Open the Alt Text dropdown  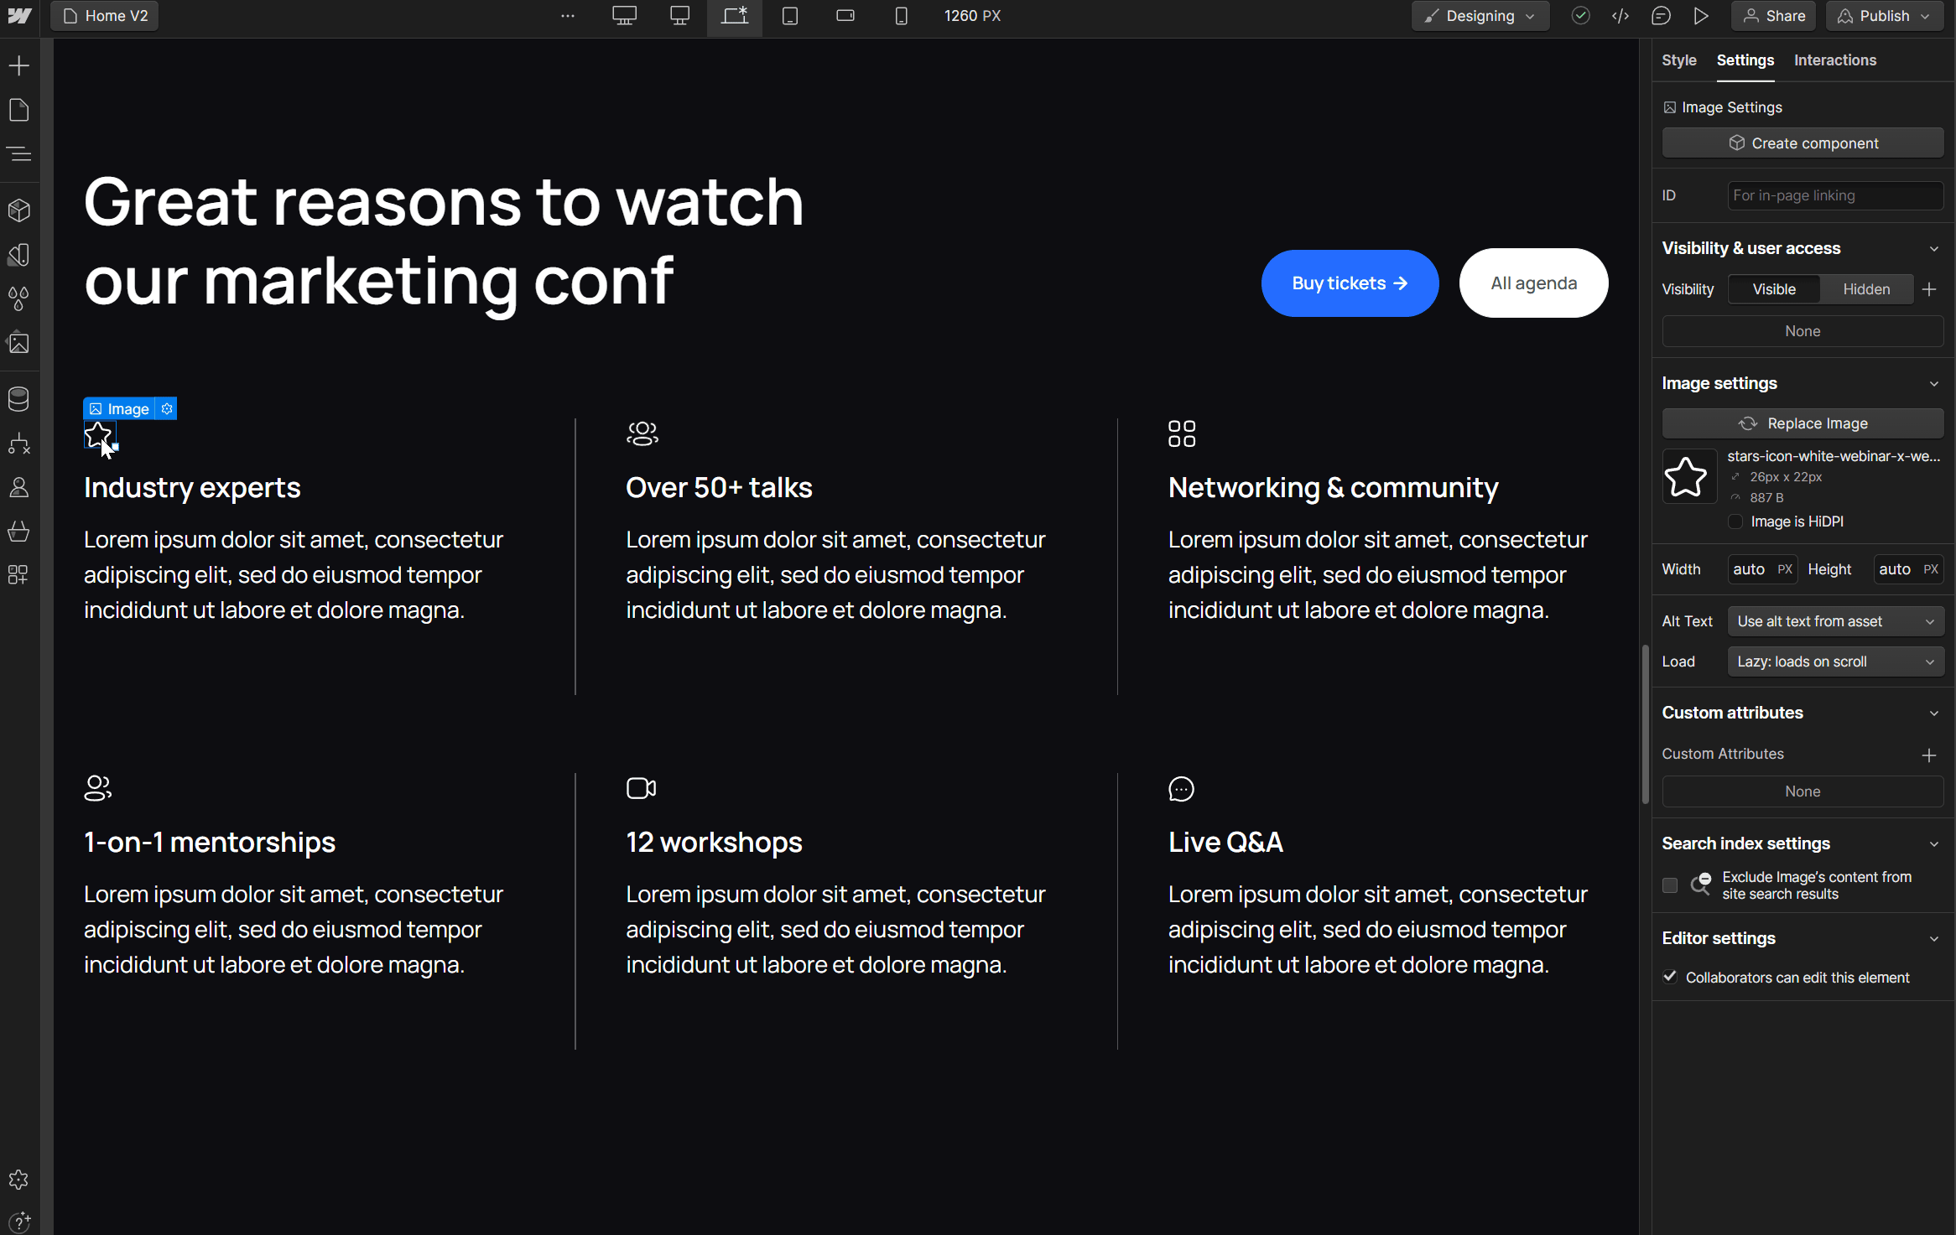1835,621
